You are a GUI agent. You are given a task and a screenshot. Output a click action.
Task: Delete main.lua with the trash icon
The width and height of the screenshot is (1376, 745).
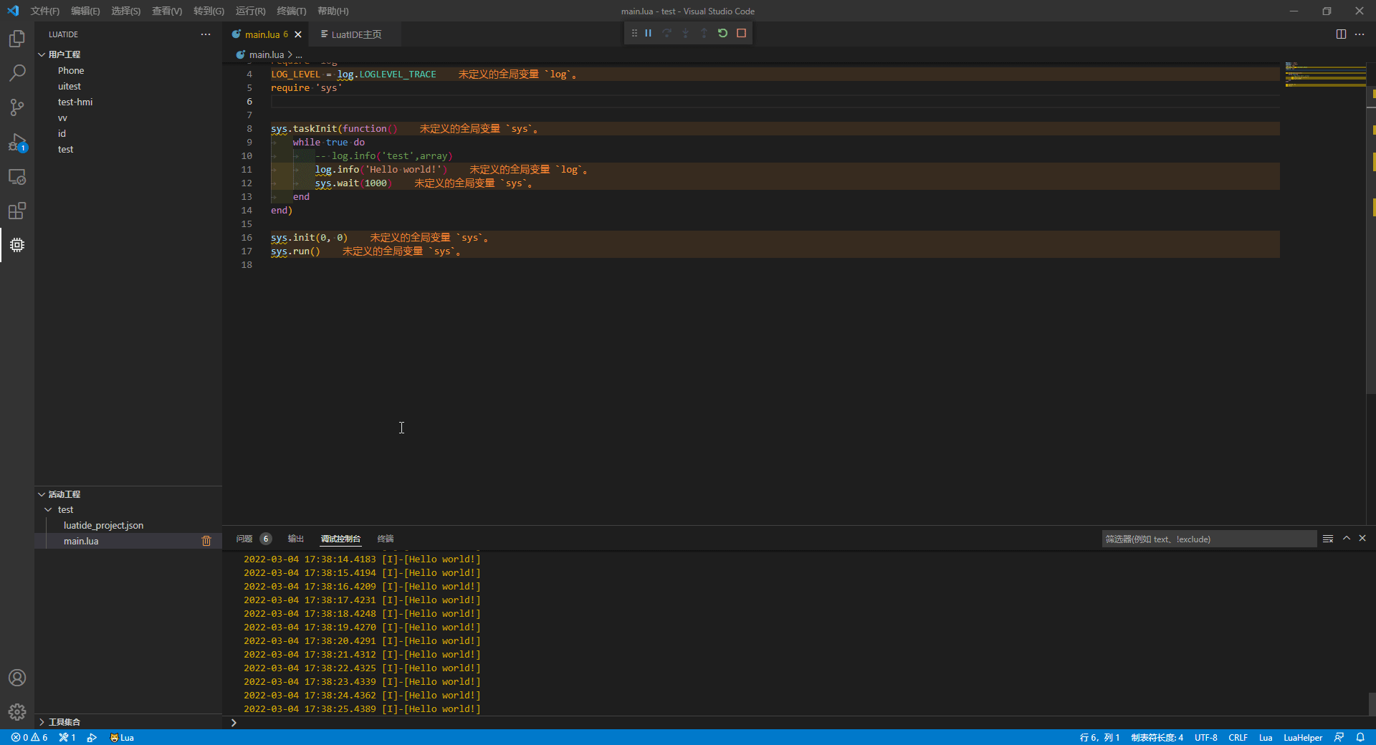pos(206,541)
